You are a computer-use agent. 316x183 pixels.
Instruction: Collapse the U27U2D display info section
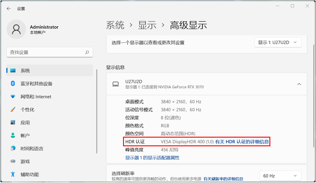tap(299, 84)
